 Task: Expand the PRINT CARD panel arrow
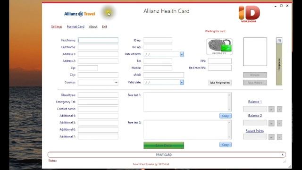coord(282,155)
